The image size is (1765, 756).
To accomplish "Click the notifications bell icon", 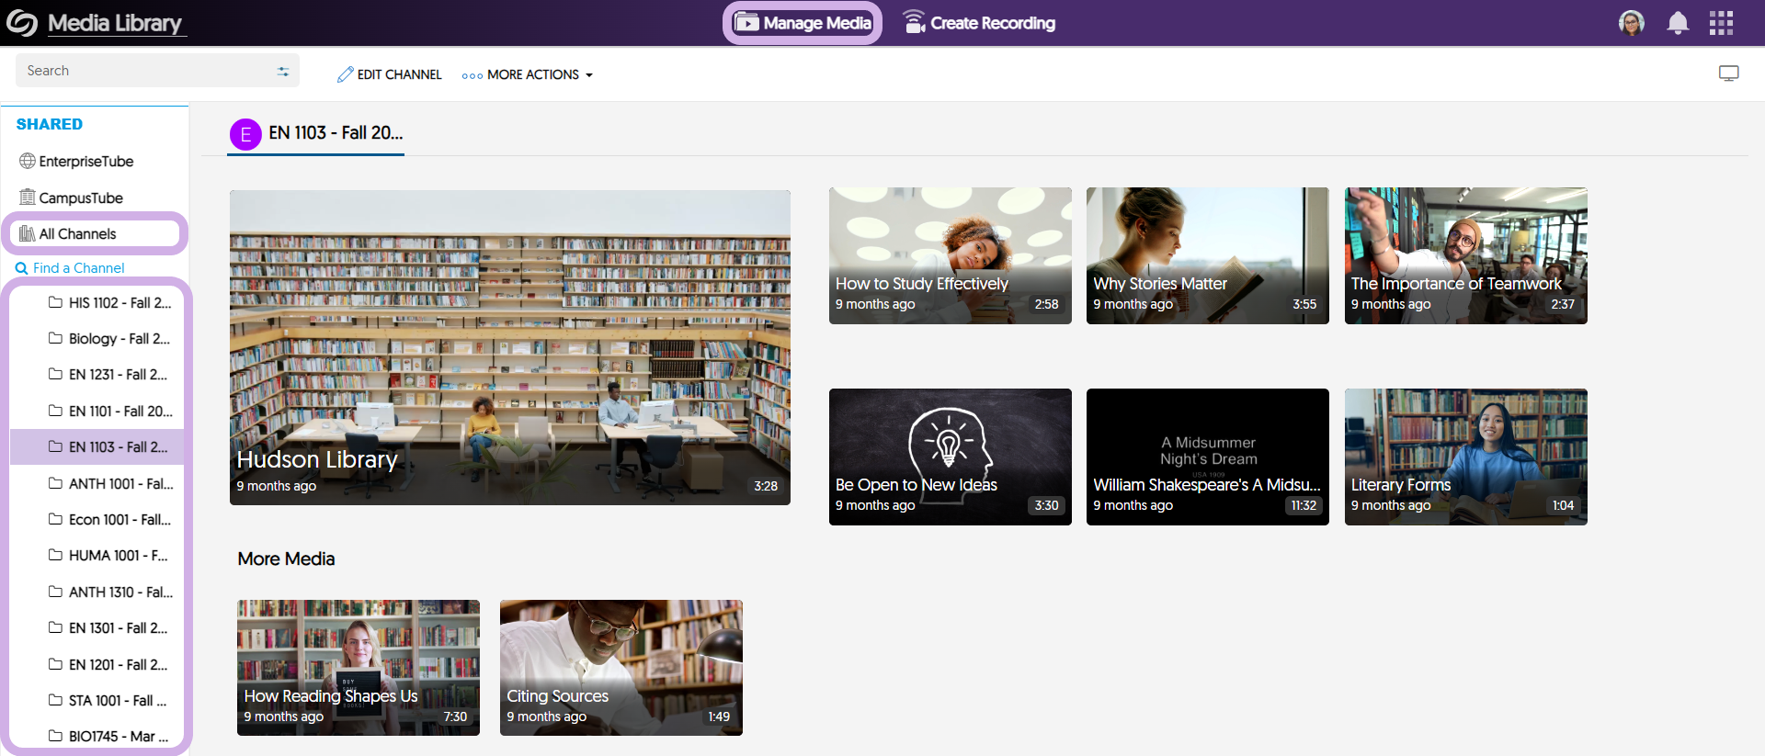I will (x=1678, y=23).
